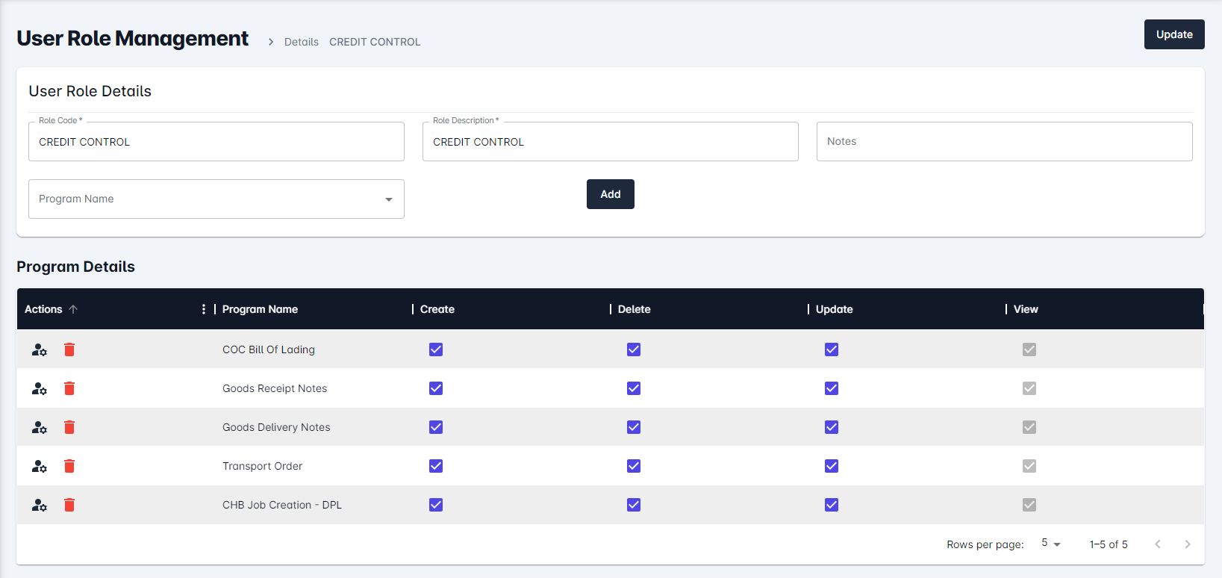Image resolution: width=1222 pixels, height=578 pixels.
Task: Click the Add button
Action: click(610, 194)
